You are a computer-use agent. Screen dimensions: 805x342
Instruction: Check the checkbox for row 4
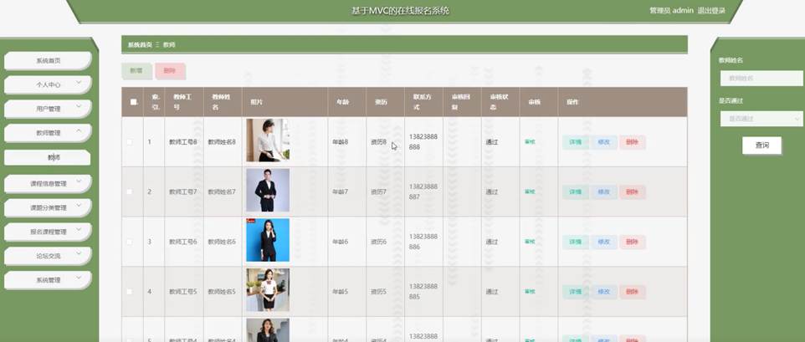(x=130, y=292)
